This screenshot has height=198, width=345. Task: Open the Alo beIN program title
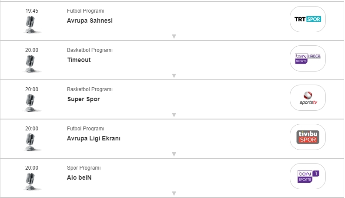click(79, 178)
